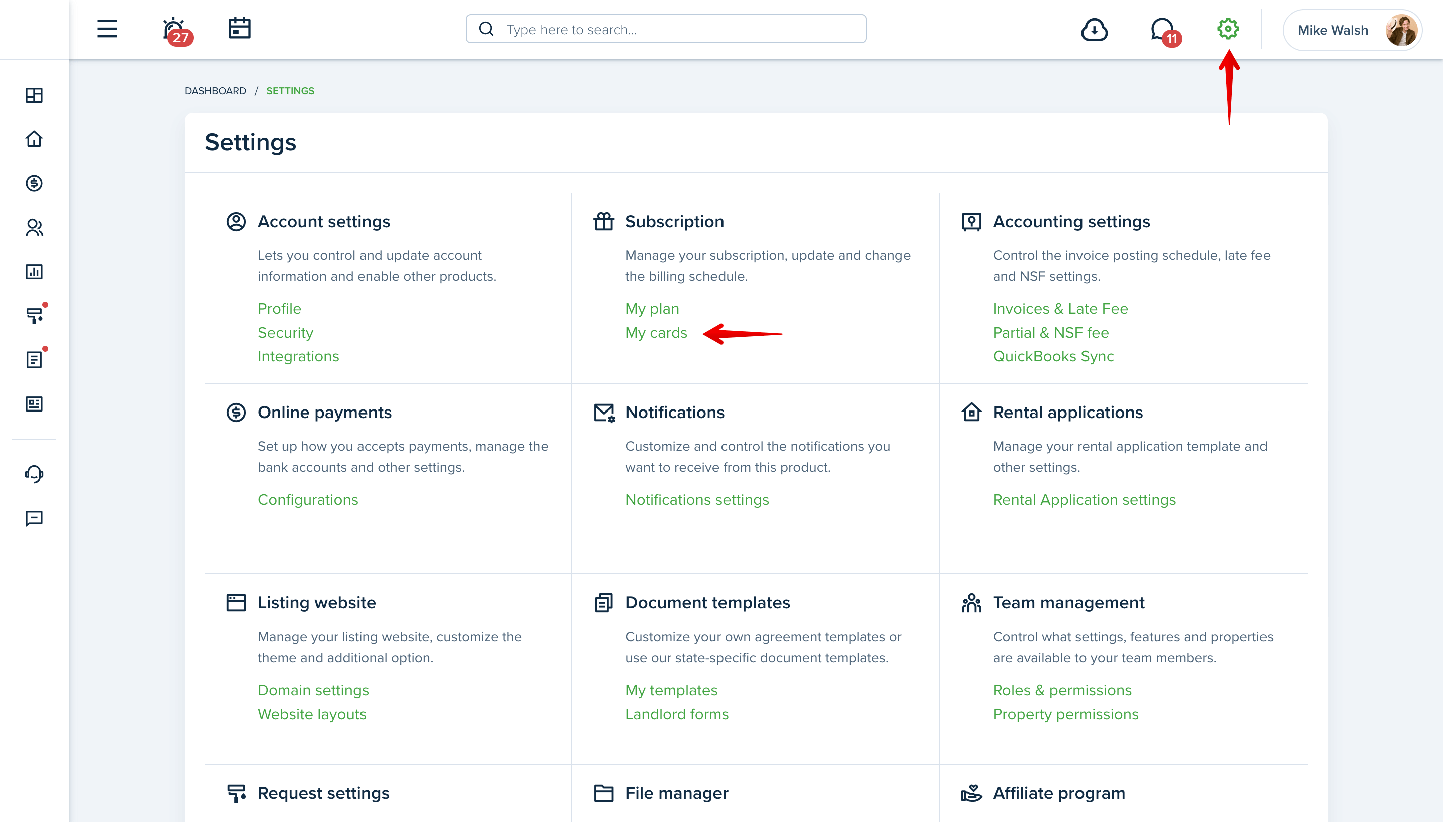Click the Accounting settings icon
1443x822 pixels.
(971, 222)
